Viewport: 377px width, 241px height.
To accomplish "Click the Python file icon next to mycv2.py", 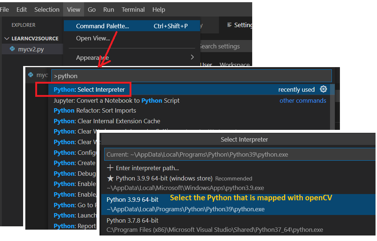I will pyautogui.click(x=12, y=49).
